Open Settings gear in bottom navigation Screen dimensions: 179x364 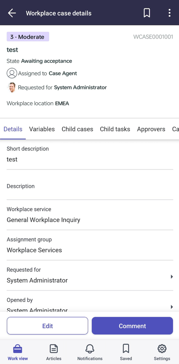click(x=162, y=352)
